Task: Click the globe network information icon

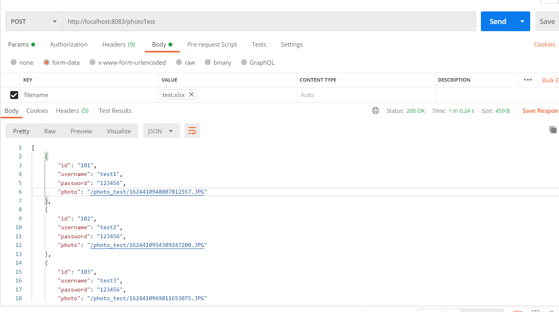Action: [375, 110]
